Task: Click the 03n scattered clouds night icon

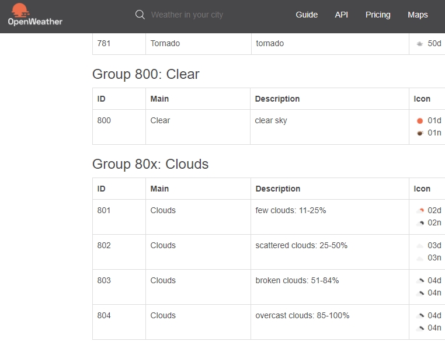Action: pyautogui.click(x=420, y=258)
